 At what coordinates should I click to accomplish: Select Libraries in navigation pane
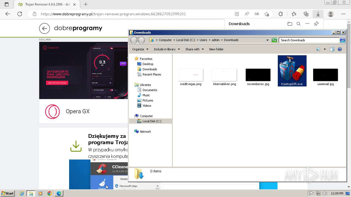pos(145,85)
